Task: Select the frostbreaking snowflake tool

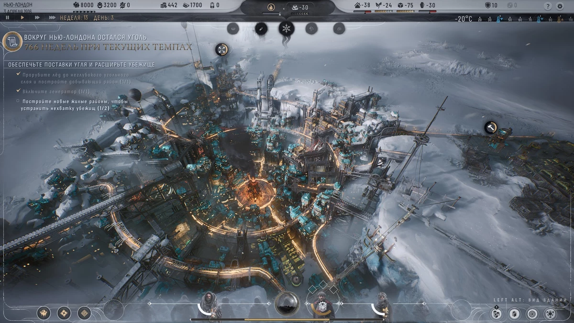Action: pos(287,28)
